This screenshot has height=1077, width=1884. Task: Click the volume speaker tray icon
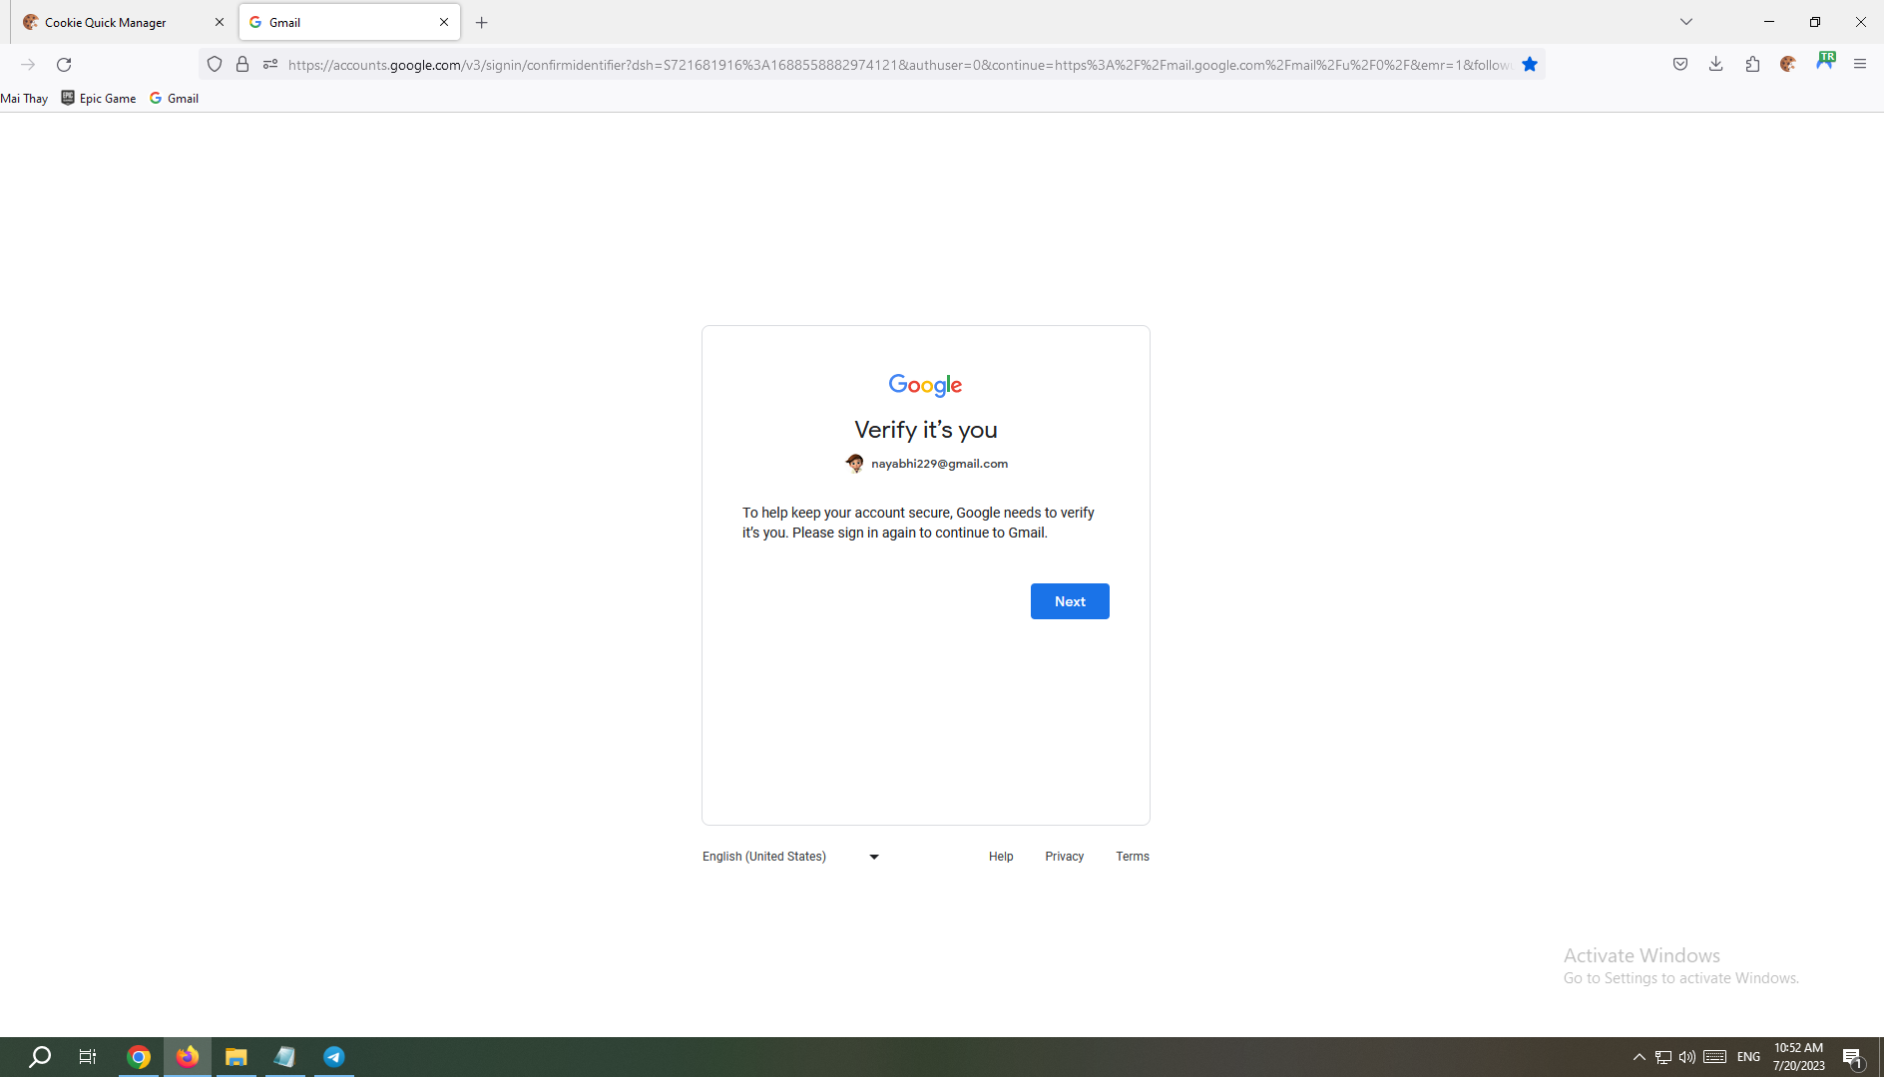pyautogui.click(x=1687, y=1057)
